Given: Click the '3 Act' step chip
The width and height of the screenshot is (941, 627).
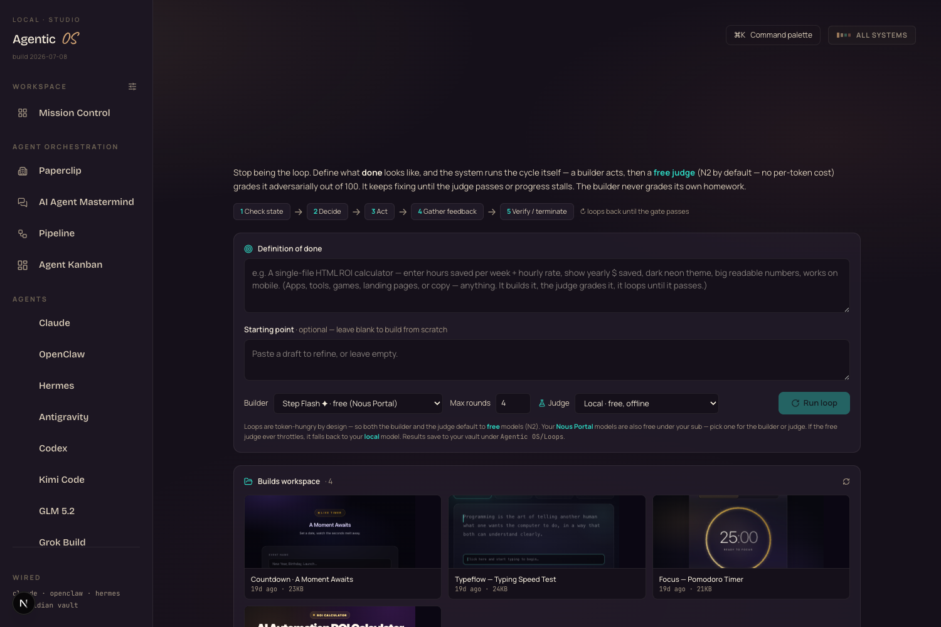Looking at the screenshot, I should coord(380,212).
